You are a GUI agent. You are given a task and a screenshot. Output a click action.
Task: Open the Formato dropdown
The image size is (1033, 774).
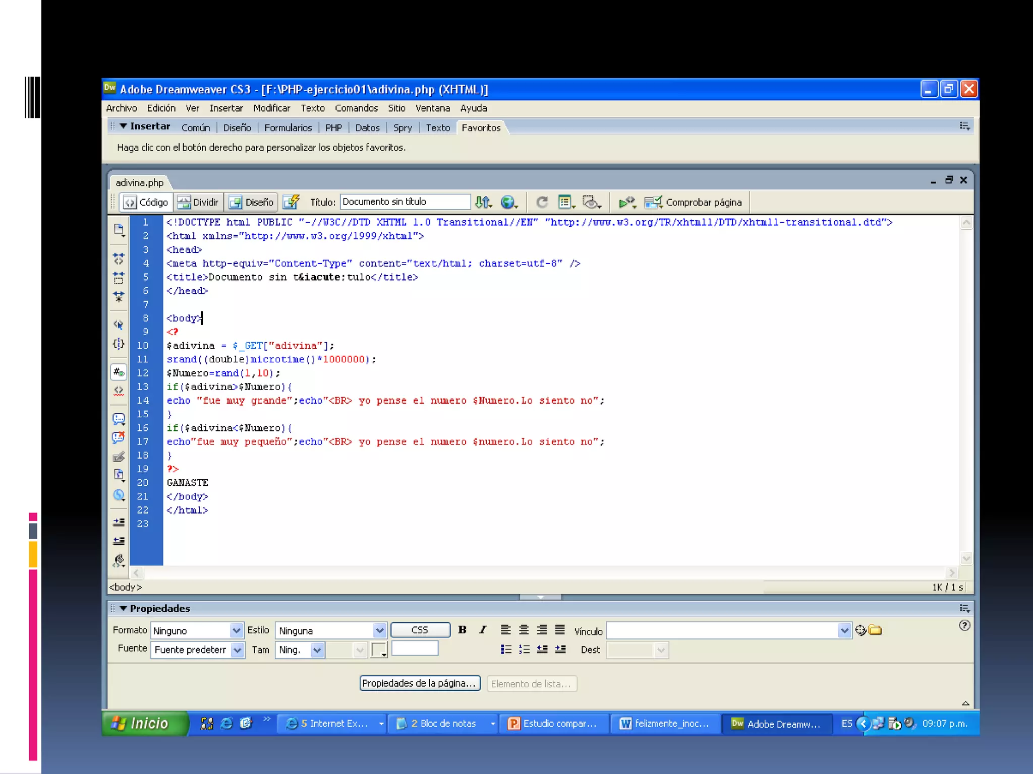coord(236,630)
